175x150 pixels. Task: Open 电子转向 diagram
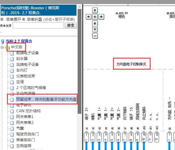(24, 105)
